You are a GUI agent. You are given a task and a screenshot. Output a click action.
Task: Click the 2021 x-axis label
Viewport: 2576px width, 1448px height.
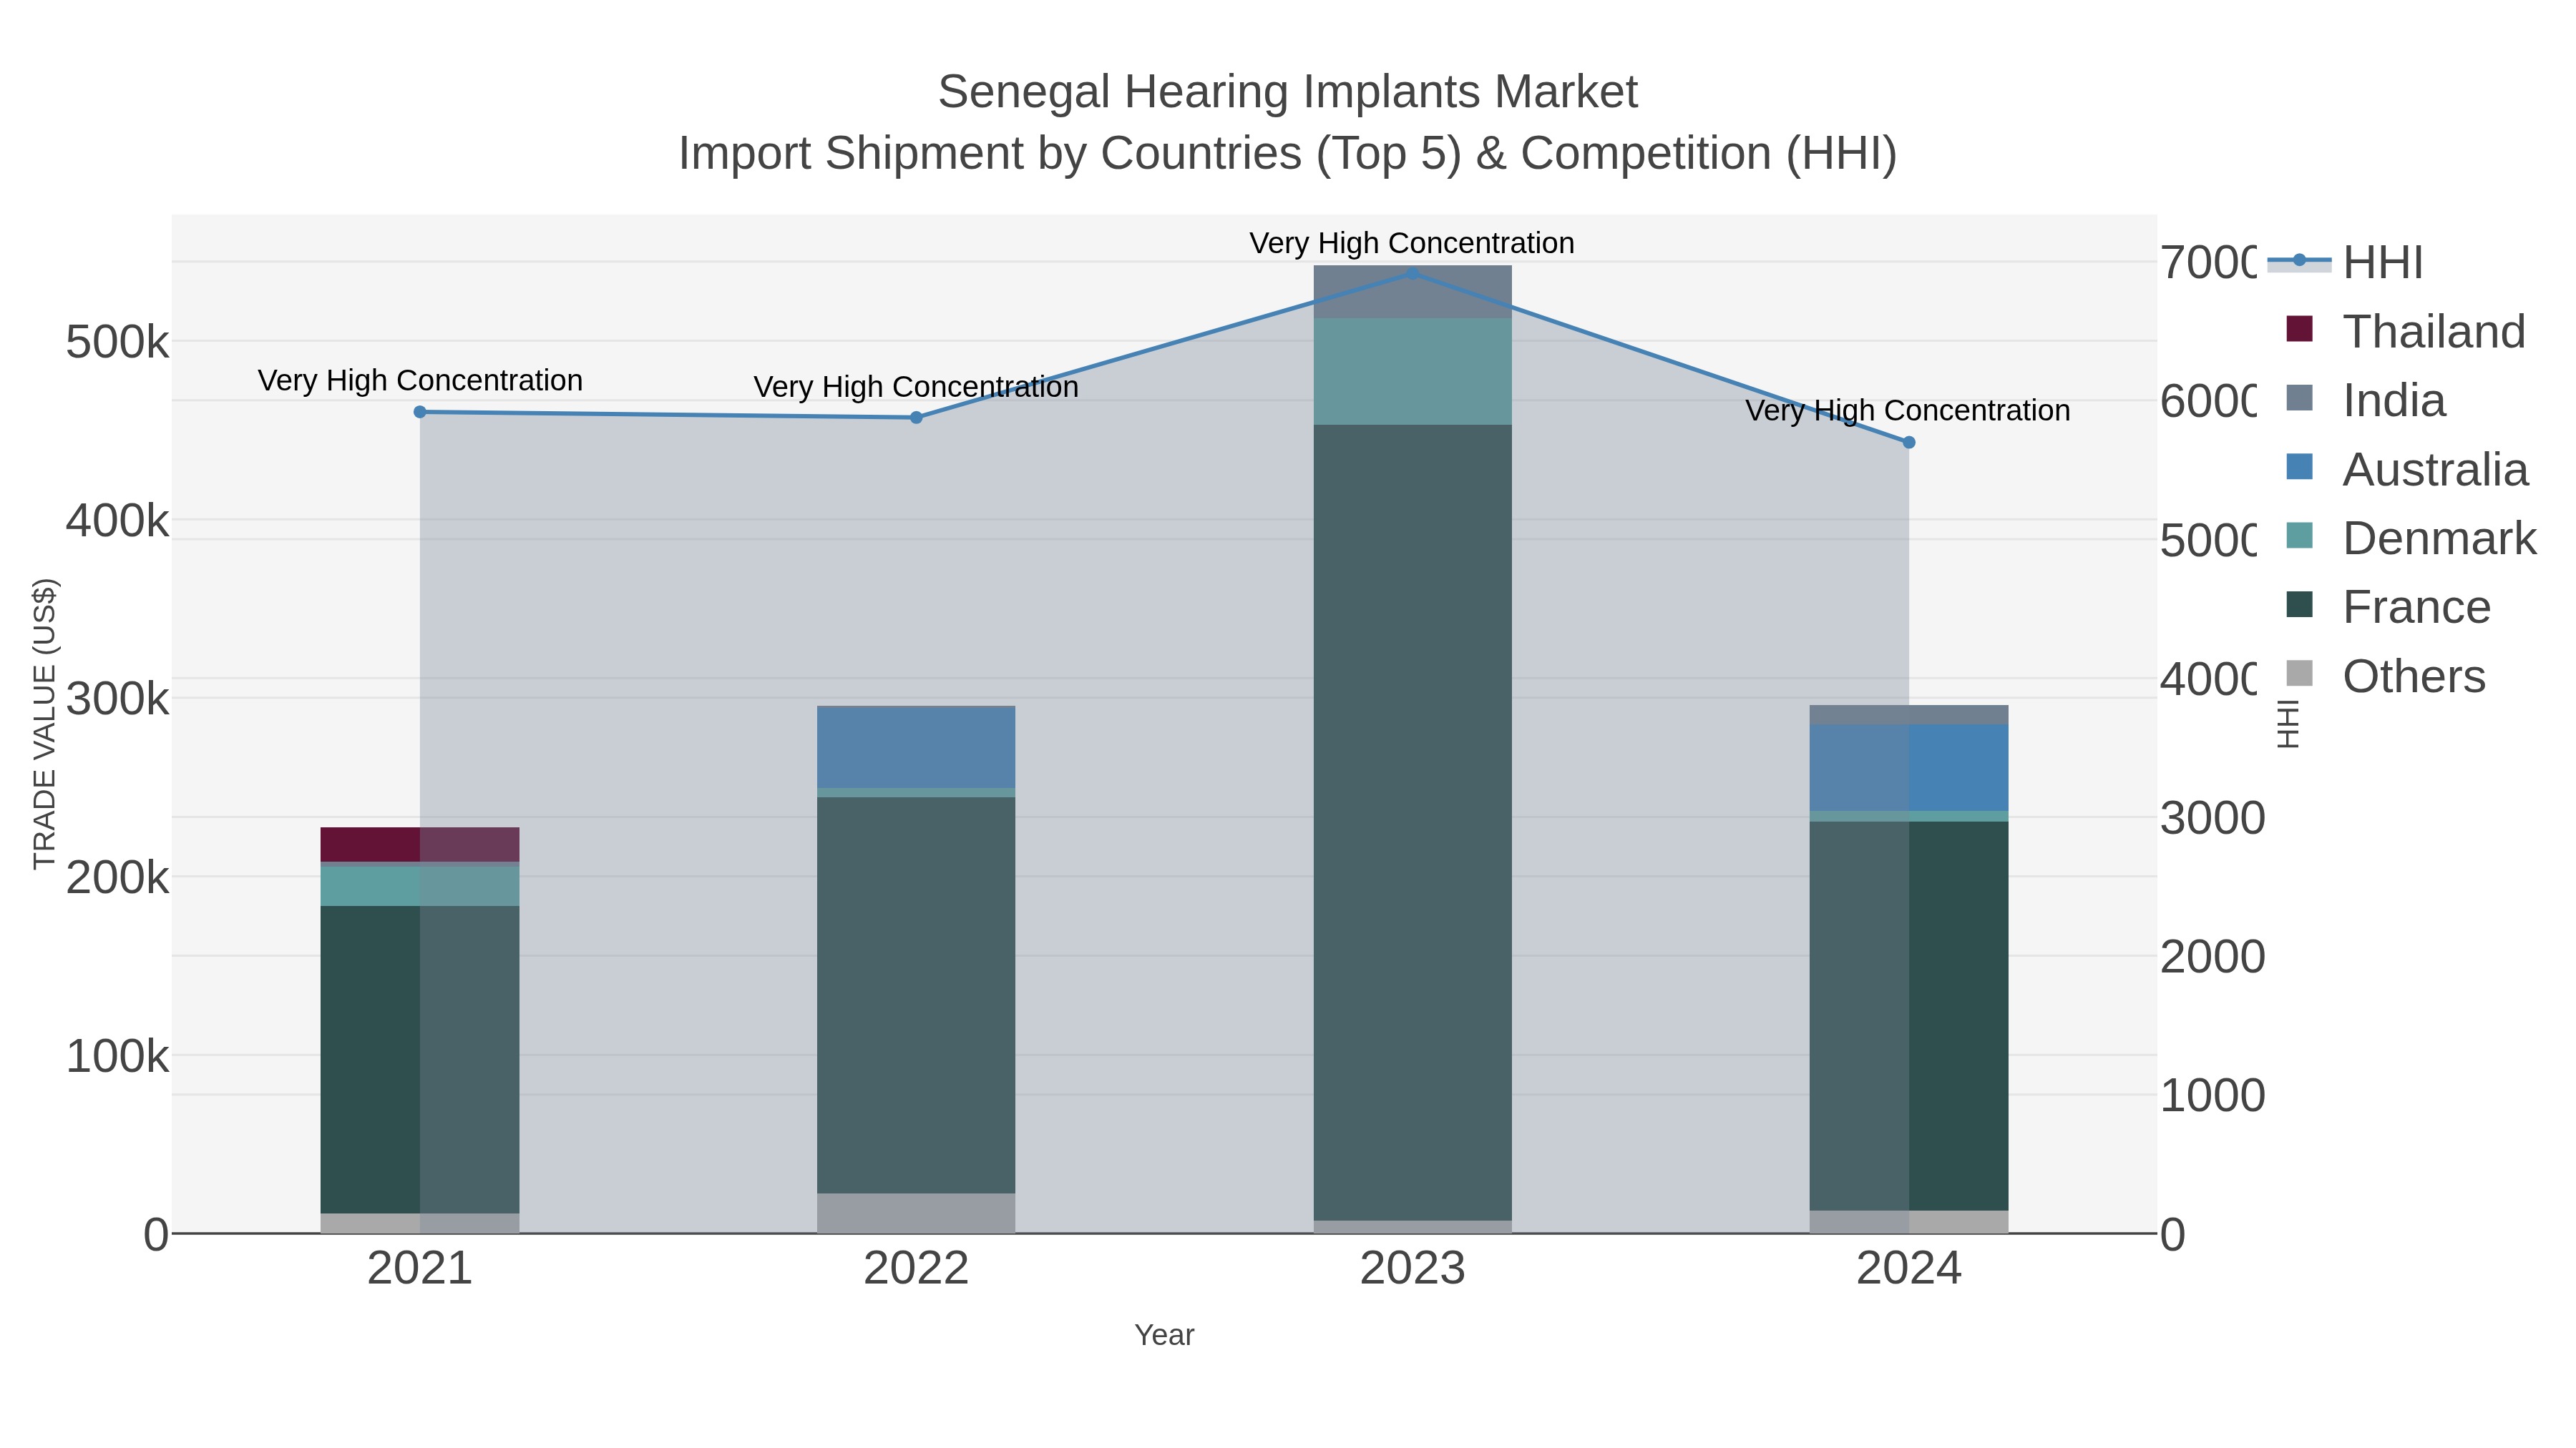click(x=420, y=1269)
